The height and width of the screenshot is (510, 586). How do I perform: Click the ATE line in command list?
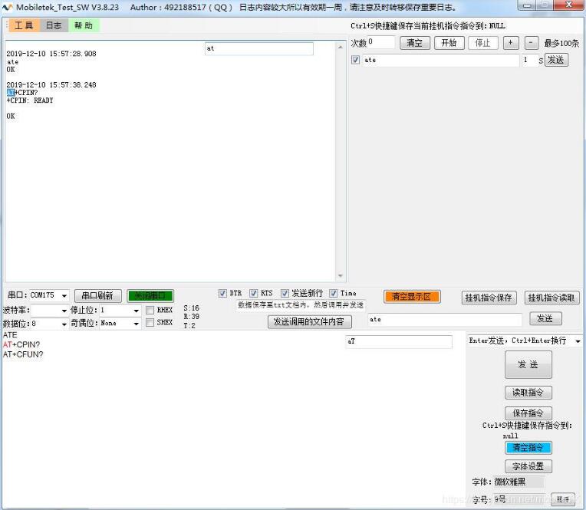click(10, 335)
